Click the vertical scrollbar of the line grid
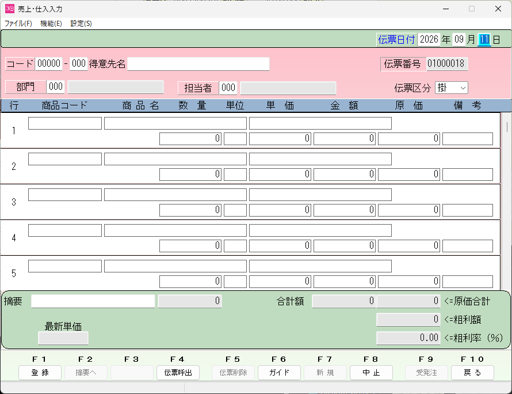The height and width of the screenshot is (394, 512). (x=507, y=201)
